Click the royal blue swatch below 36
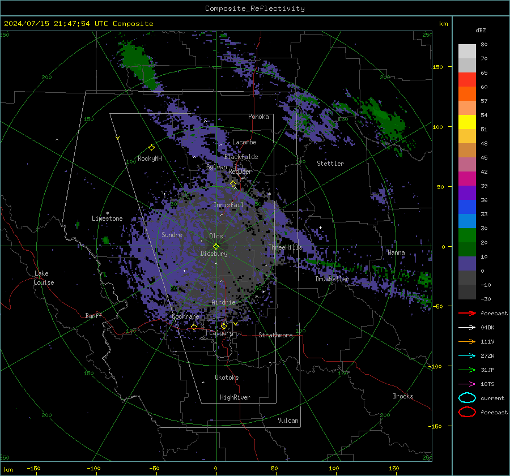 pos(467,207)
